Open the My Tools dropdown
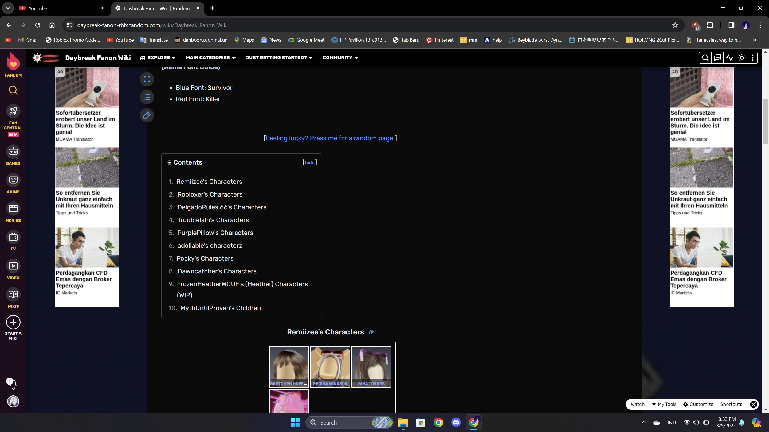 point(664,404)
